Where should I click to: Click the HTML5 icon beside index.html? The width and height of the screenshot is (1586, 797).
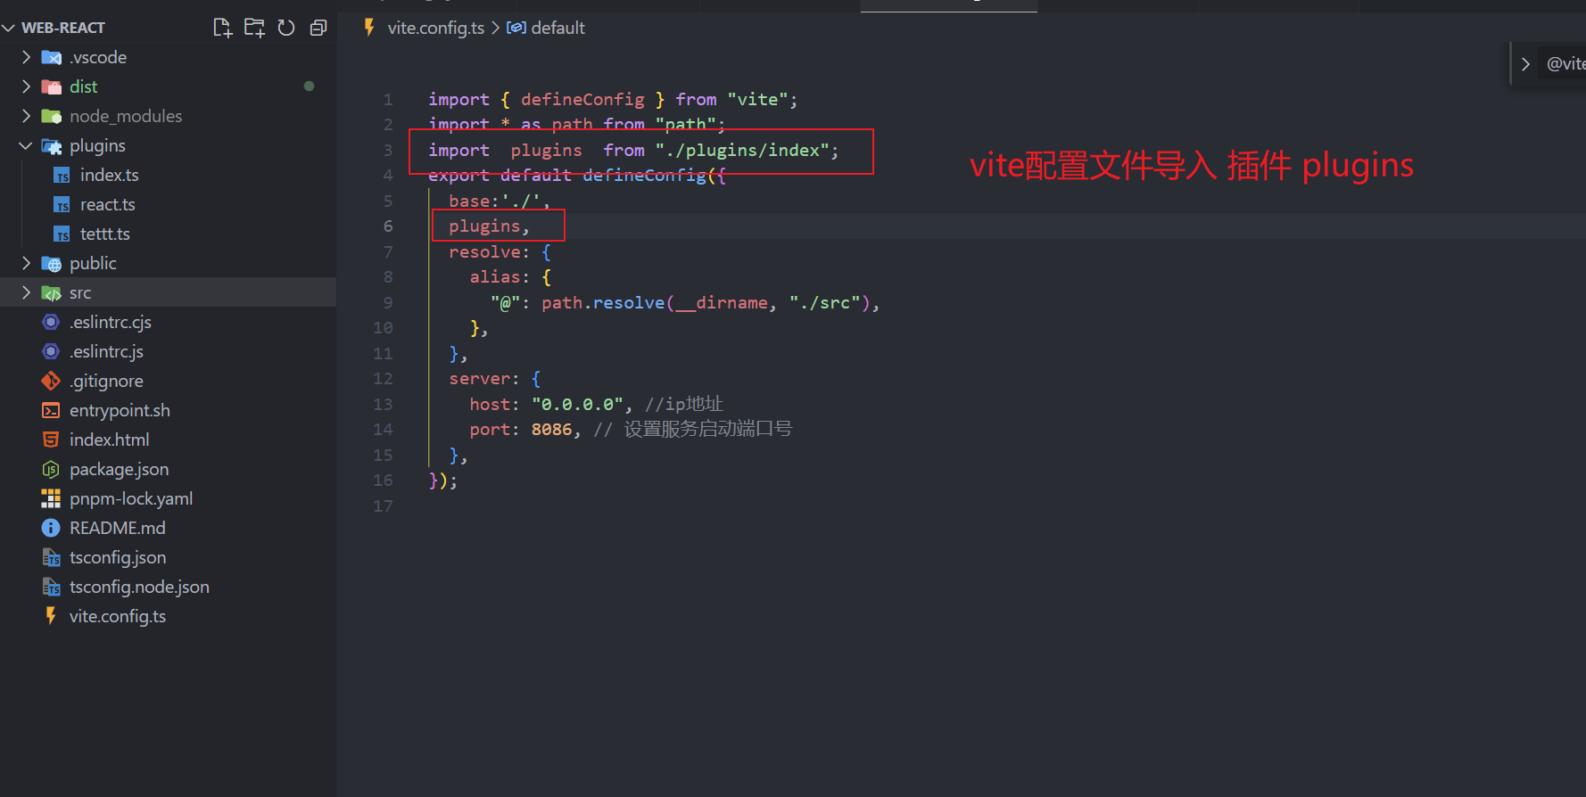(51, 440)
